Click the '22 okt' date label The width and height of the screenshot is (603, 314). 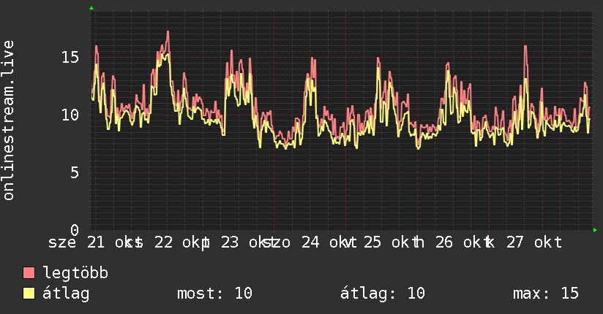point(177,242)
